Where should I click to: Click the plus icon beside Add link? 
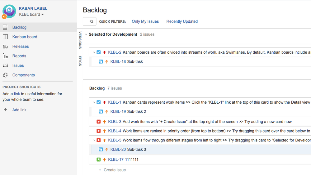[5, 110]
